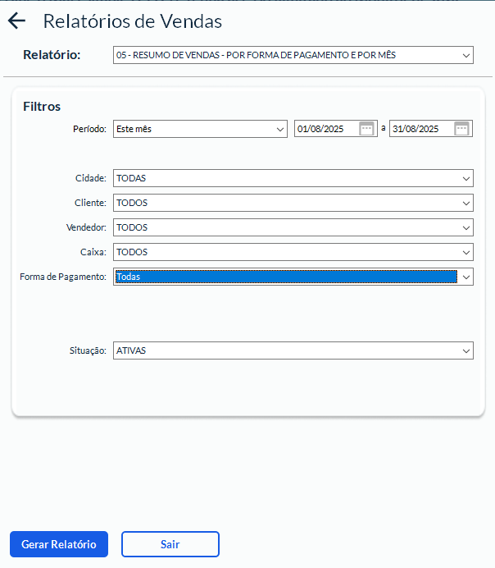Click the chevron arrow of the Situação field

(465, 350)
